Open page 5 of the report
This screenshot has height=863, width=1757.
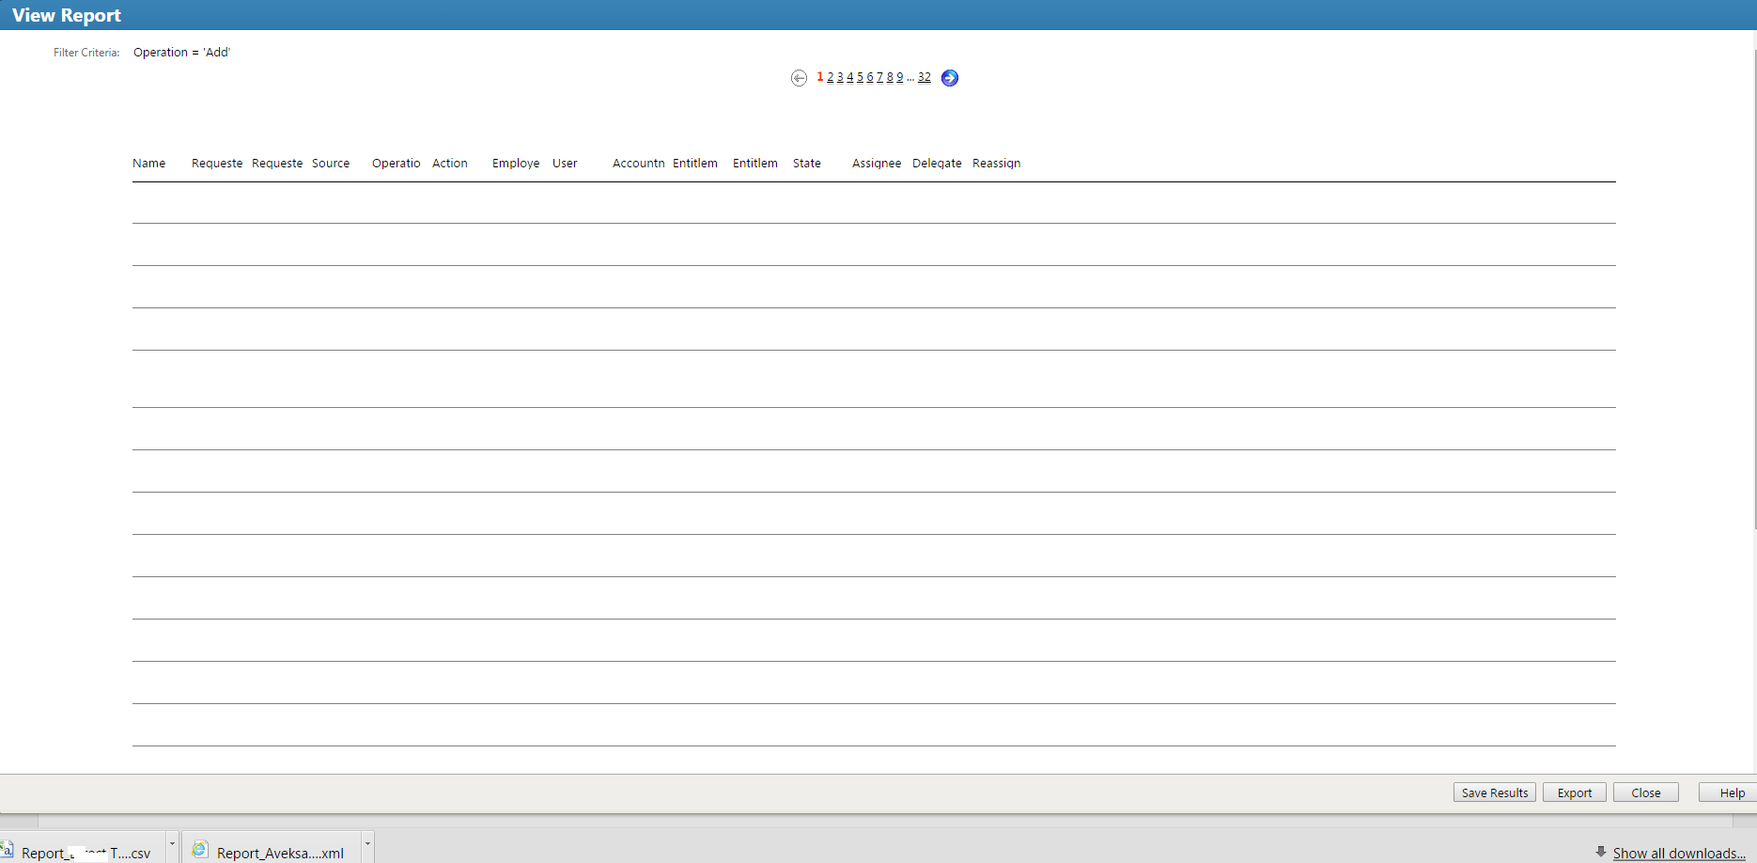point(860,77)
